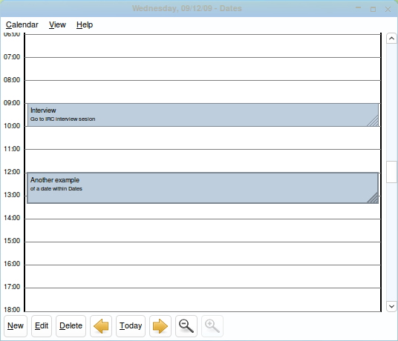398x341 pixels.
Task: Click the 08:00 time label
Action: pos(12,80)
